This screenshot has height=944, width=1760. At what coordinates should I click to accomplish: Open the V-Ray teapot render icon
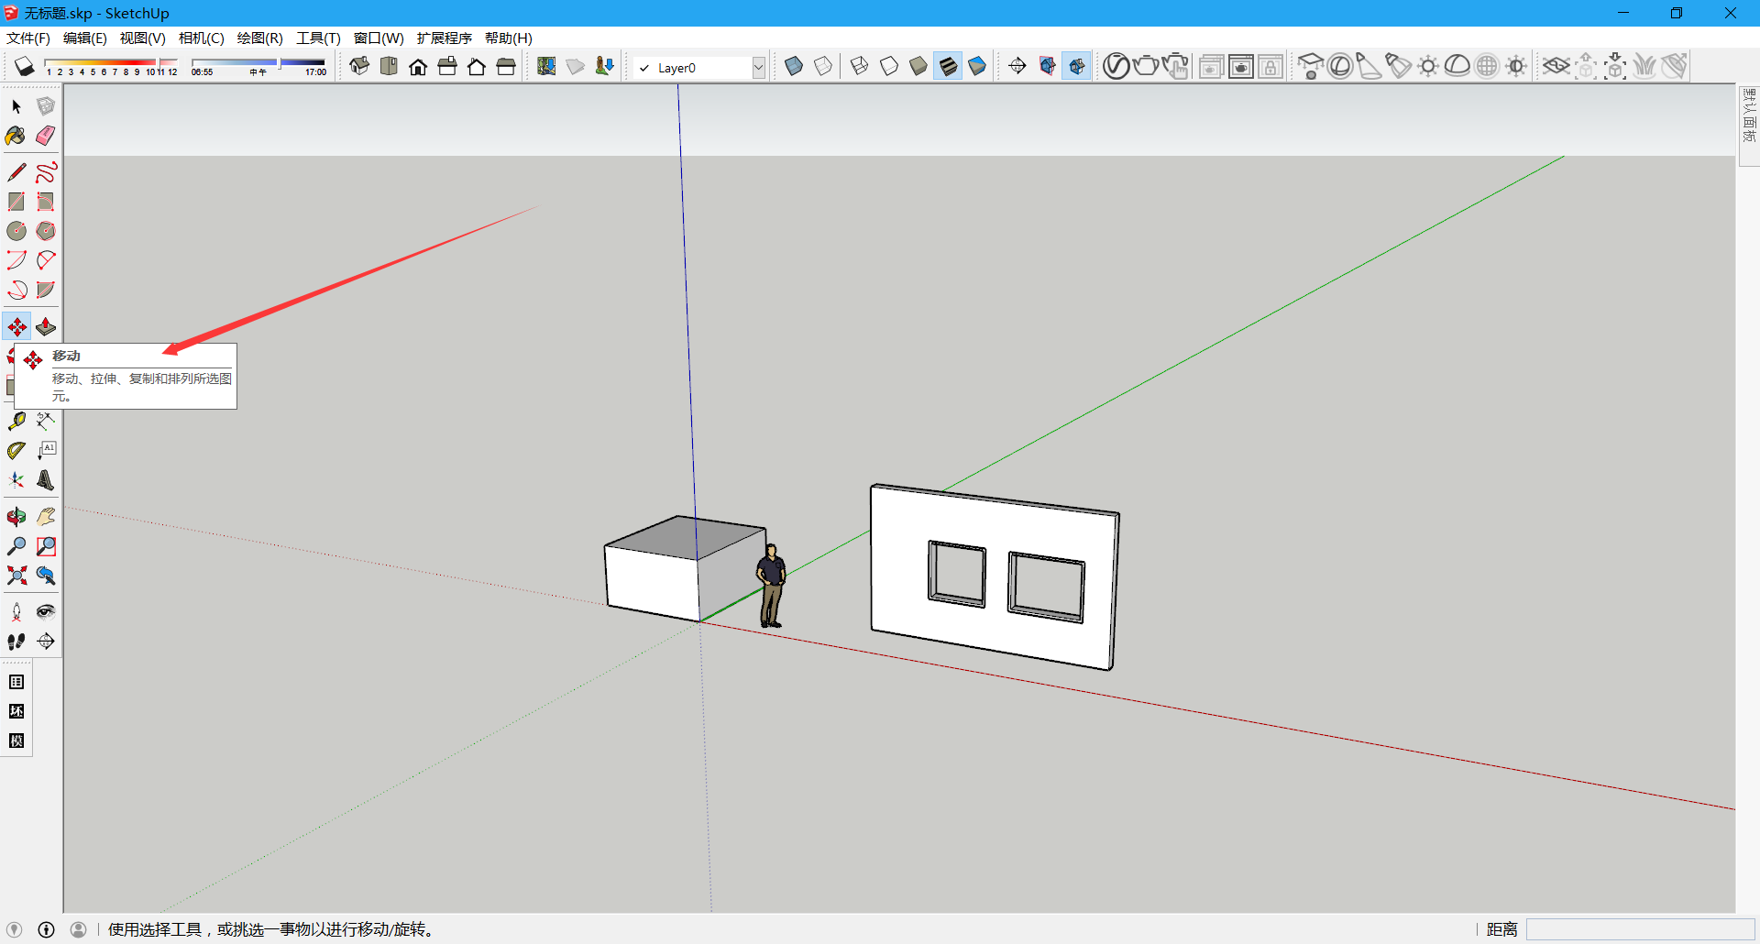tap(1145, 66)
